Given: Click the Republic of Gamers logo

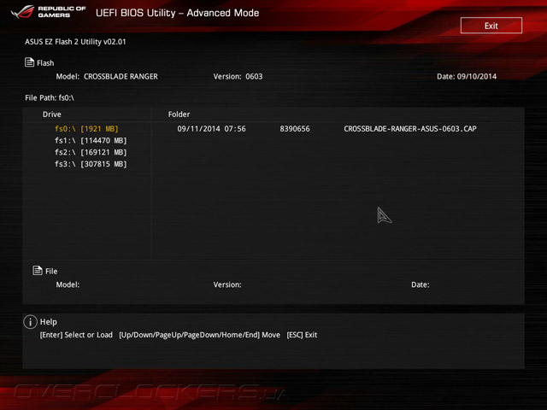Looking at the screenshot, I should tap(48, 11).
